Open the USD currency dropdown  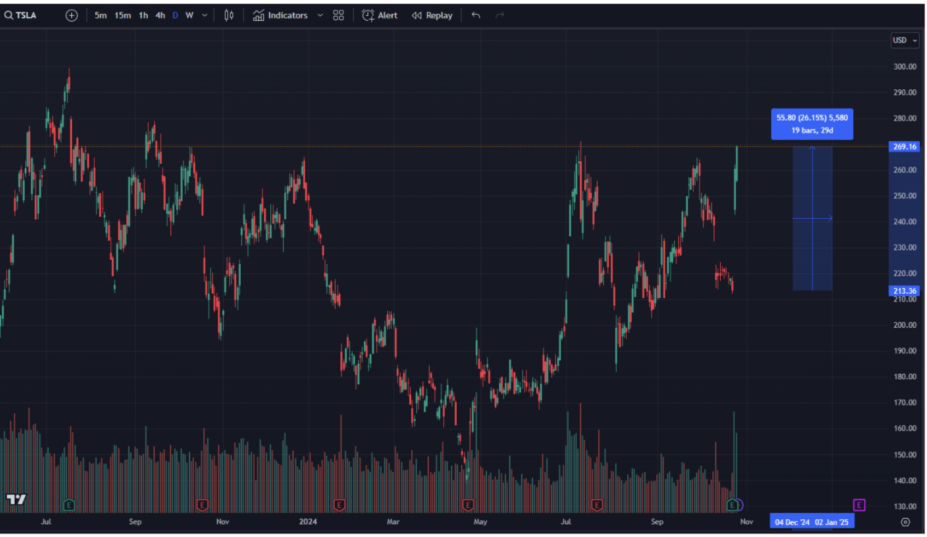(905, 40)
